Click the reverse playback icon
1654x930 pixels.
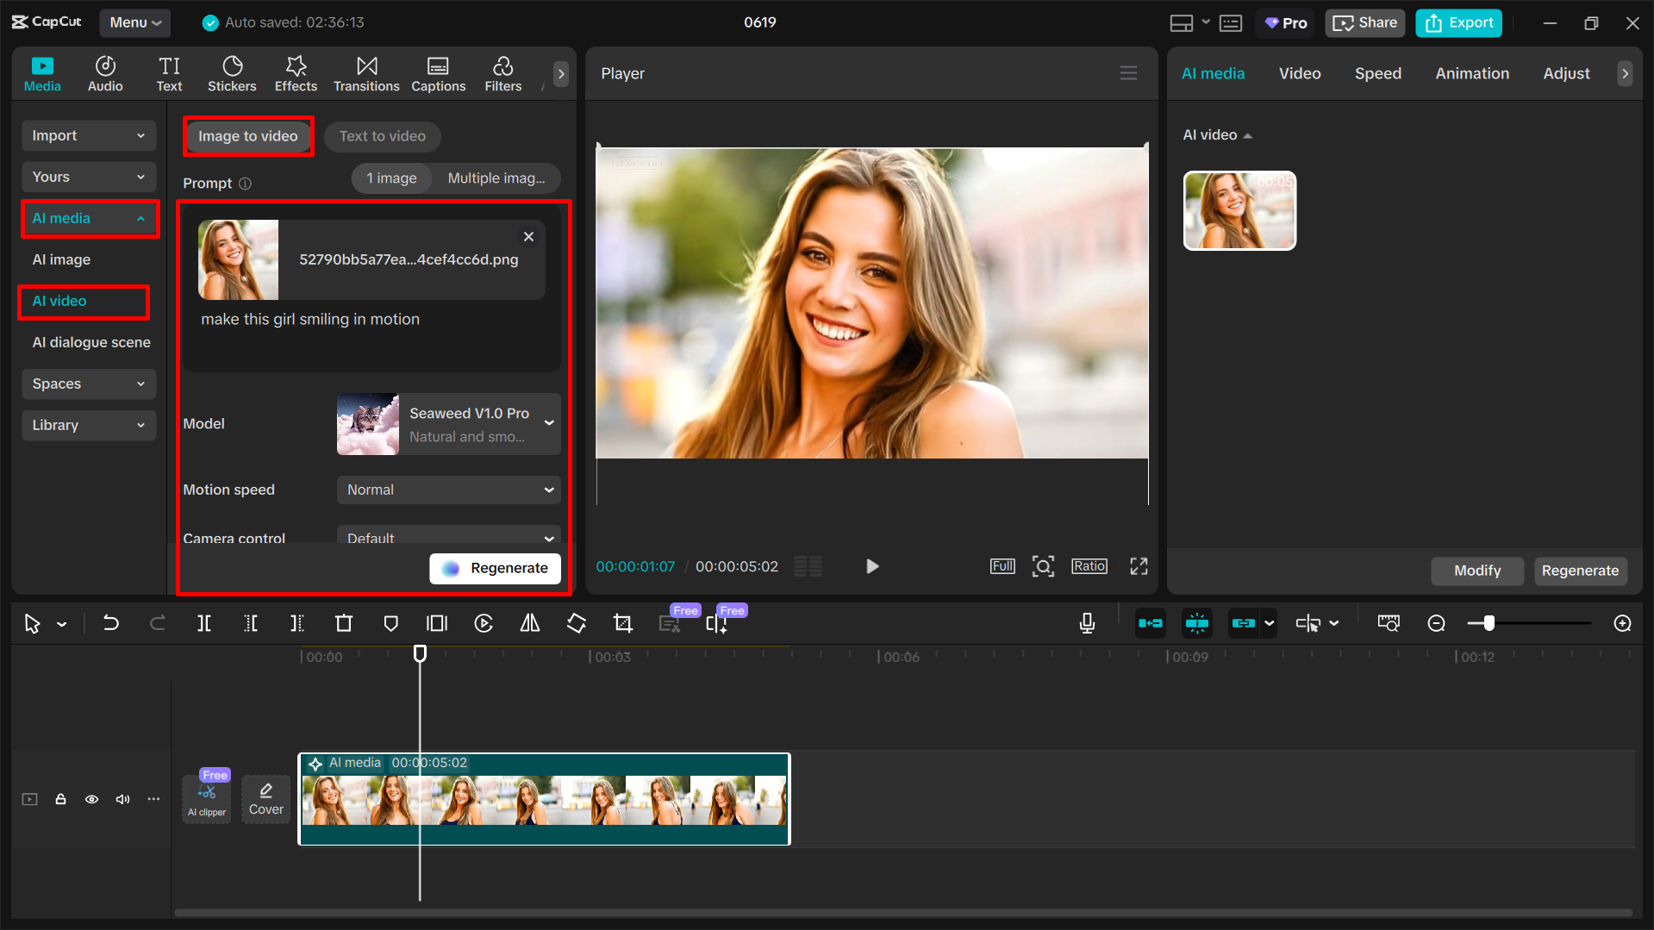coord(484,623)
